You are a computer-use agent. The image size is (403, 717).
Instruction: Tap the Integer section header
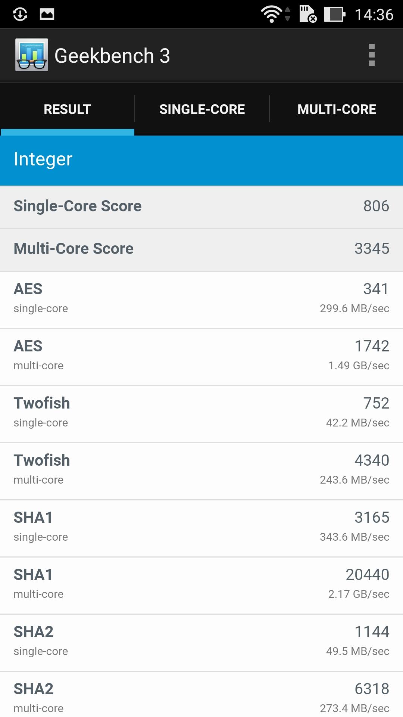click(201, 160)
